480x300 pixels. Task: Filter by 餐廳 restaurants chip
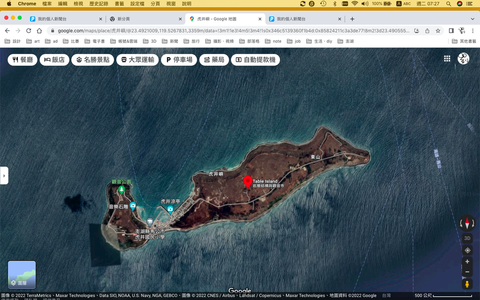[x=22, y=60]
